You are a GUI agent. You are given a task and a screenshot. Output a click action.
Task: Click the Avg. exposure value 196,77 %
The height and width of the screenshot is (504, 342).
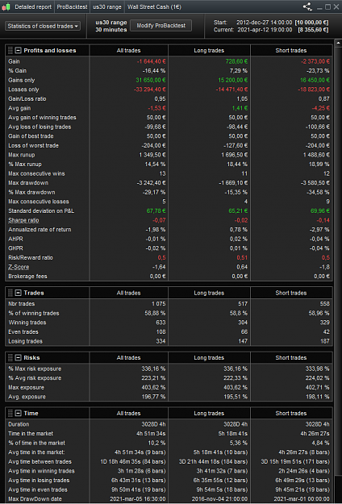pyautogui.click(x=153, y=397)
